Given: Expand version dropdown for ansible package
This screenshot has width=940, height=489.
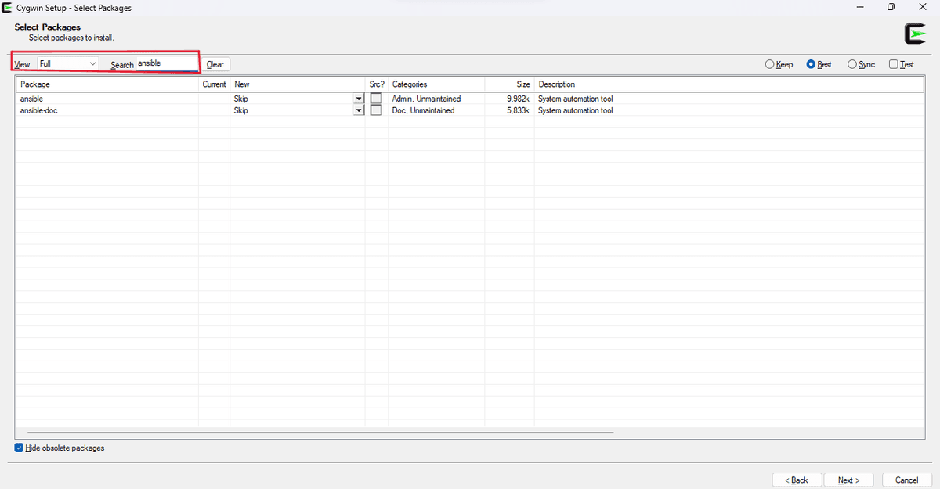Looking at the screenshot, I should click(x=359, y=99).
